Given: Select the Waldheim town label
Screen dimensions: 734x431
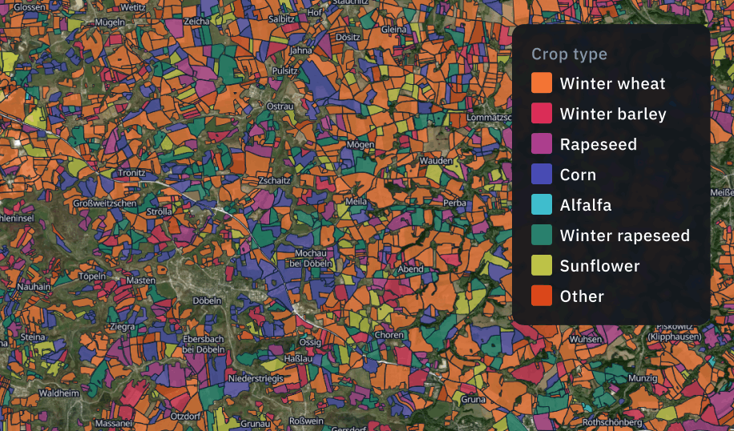Looking at the screenshot, I should 59,393.
